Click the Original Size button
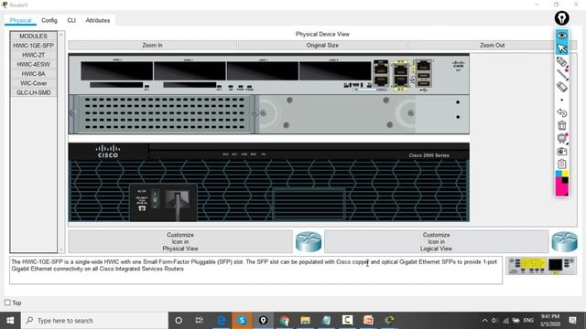586x329 pixels. point(322,45)
